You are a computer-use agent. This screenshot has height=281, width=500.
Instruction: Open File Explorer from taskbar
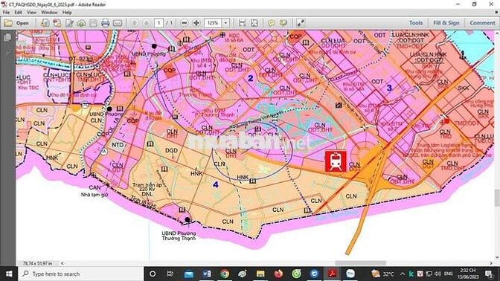pyautogui.click(x=260, y=274)
